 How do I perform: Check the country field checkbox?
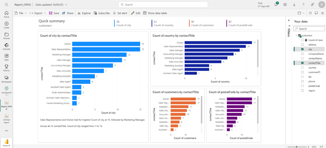pos(303,68)
